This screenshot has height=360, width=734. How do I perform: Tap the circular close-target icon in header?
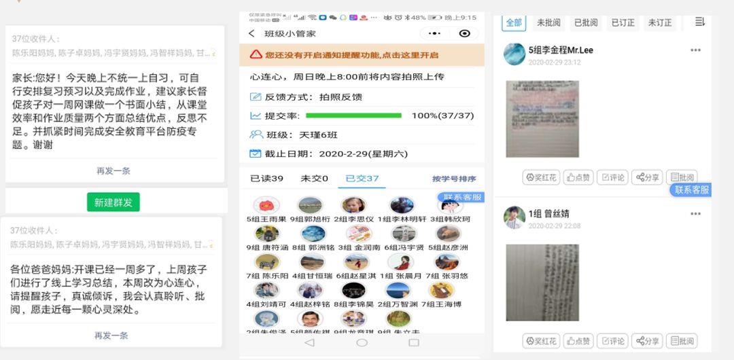[464, 34]
